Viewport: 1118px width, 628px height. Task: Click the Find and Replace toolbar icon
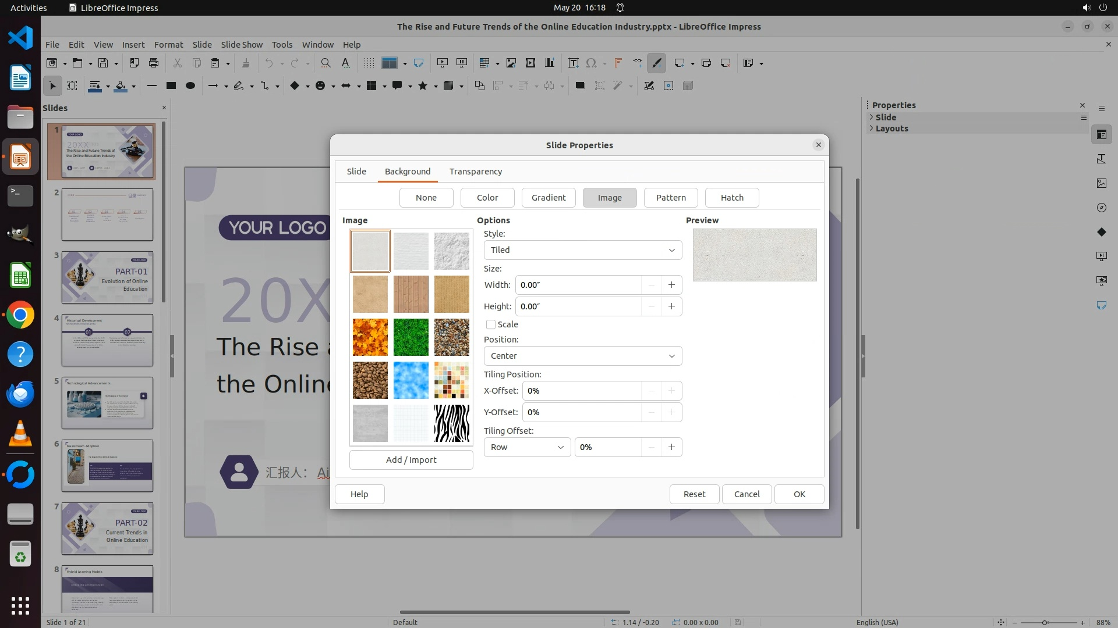(326, 63)
